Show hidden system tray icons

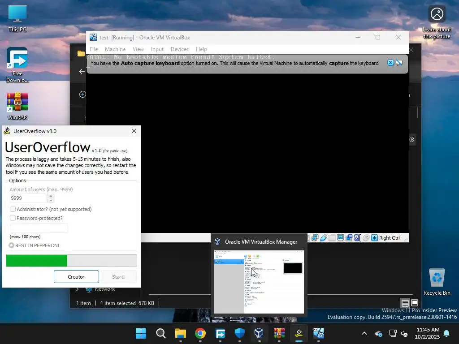(x=364, y=333)
